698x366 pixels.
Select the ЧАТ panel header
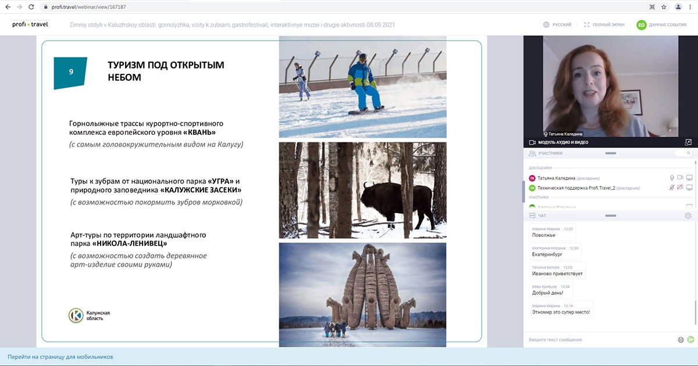click(x=541, y=216)
